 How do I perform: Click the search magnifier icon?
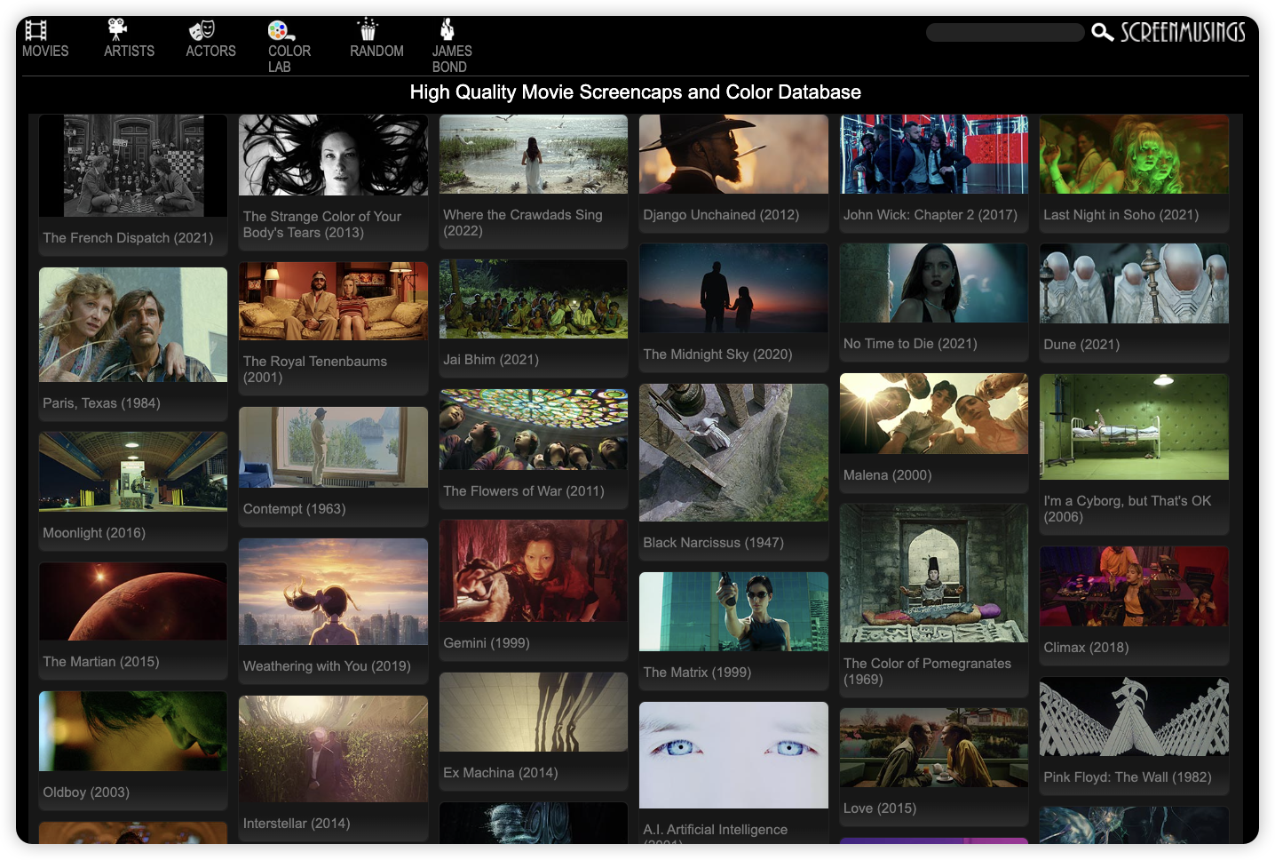click(1102, 33)
